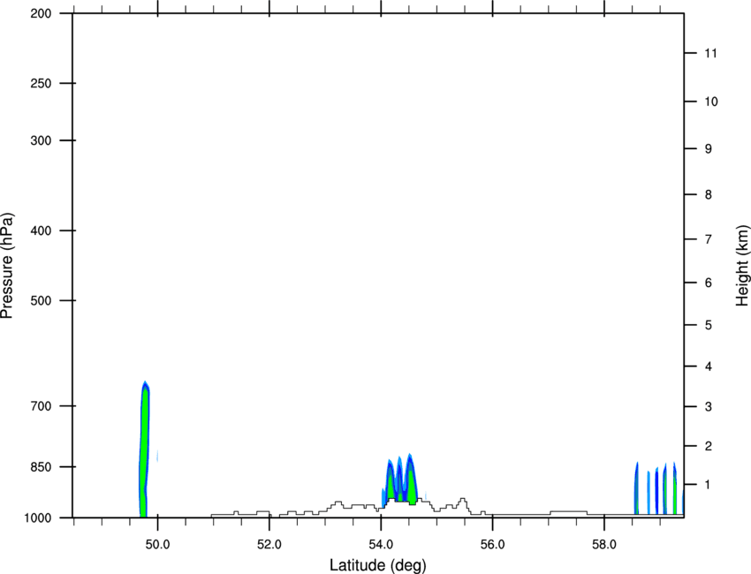Image resolution: width=751 pixels, height=574 pixels.
Task: Pick the 10 km height label
Action: (711, 102)
